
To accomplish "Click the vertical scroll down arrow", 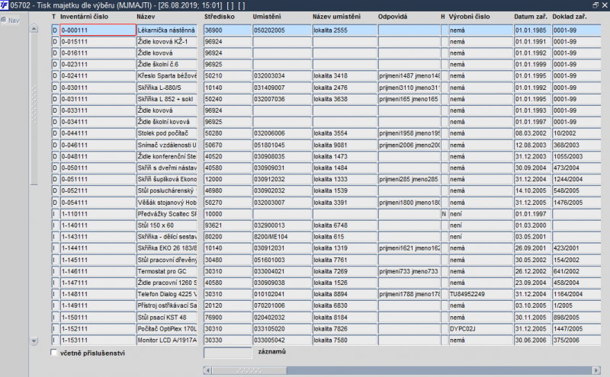I will click(x=34, y=341).
